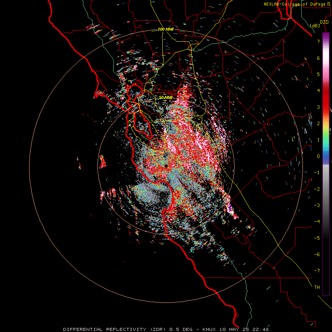Click the 3 dB label on color scale

318,107
